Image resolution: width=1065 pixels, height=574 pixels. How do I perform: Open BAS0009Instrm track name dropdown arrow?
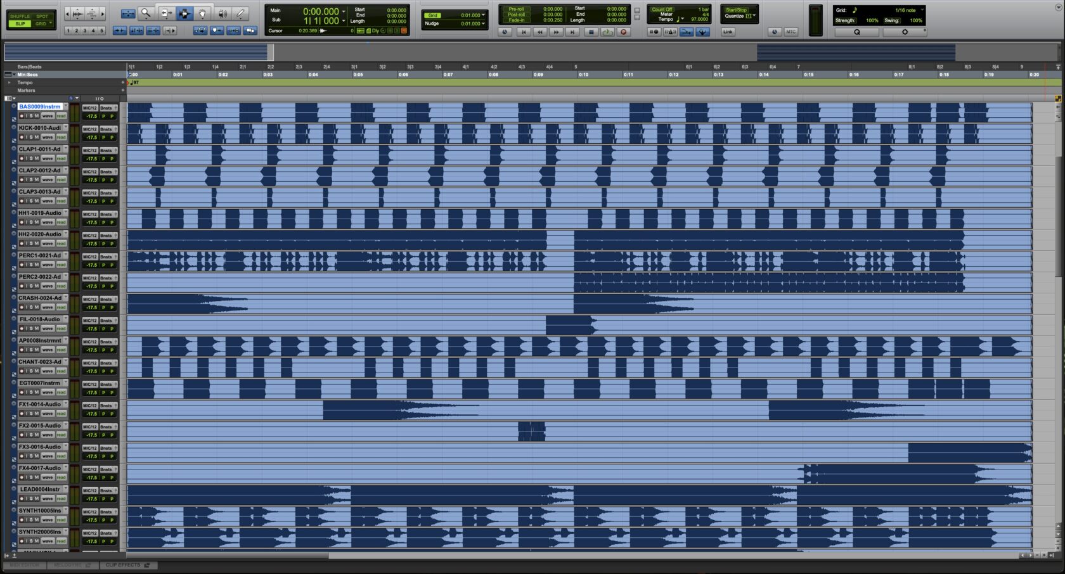pos(65,106)
